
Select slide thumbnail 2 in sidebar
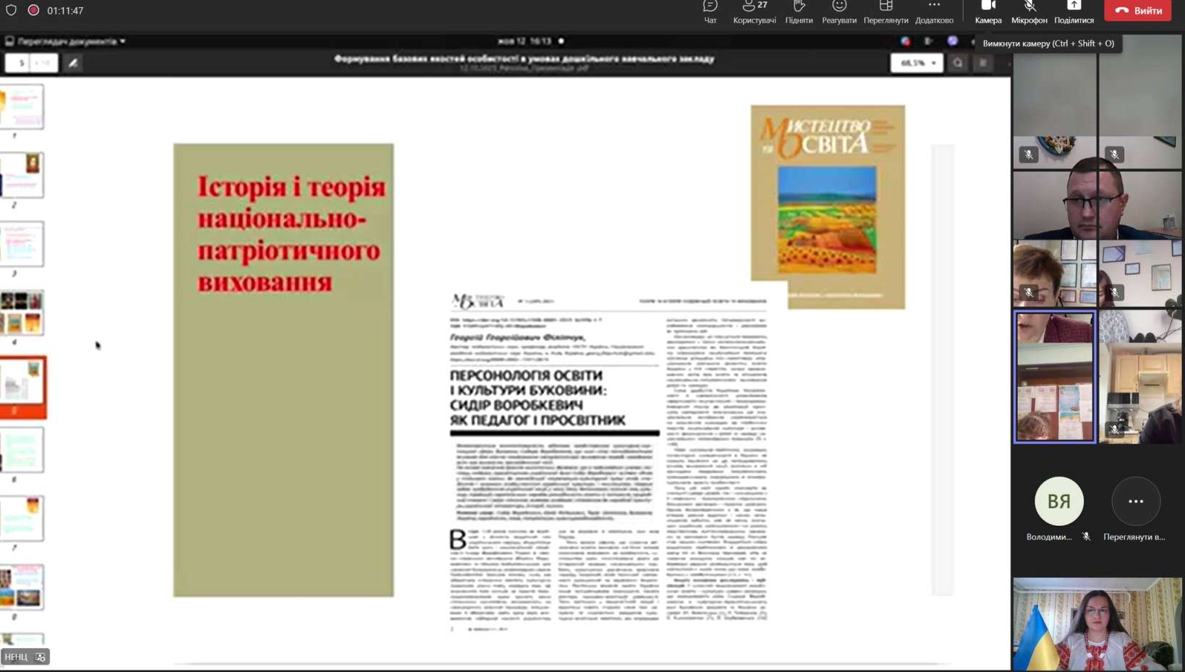pos(22,175)
